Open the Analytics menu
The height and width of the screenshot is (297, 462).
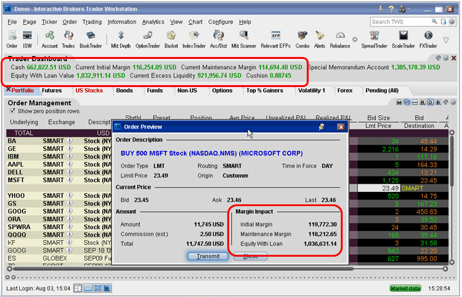click(153, 22)
